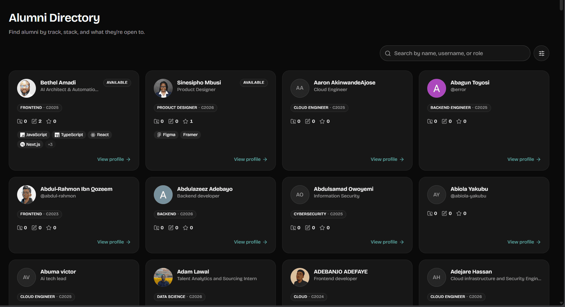View profile of Abiola Yakubu
Image resolution: width=565 pixels, height=307 pixels.
coord(524,242)
